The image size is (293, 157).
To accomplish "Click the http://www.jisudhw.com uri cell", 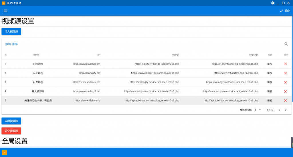I will (x=87, y=64).
